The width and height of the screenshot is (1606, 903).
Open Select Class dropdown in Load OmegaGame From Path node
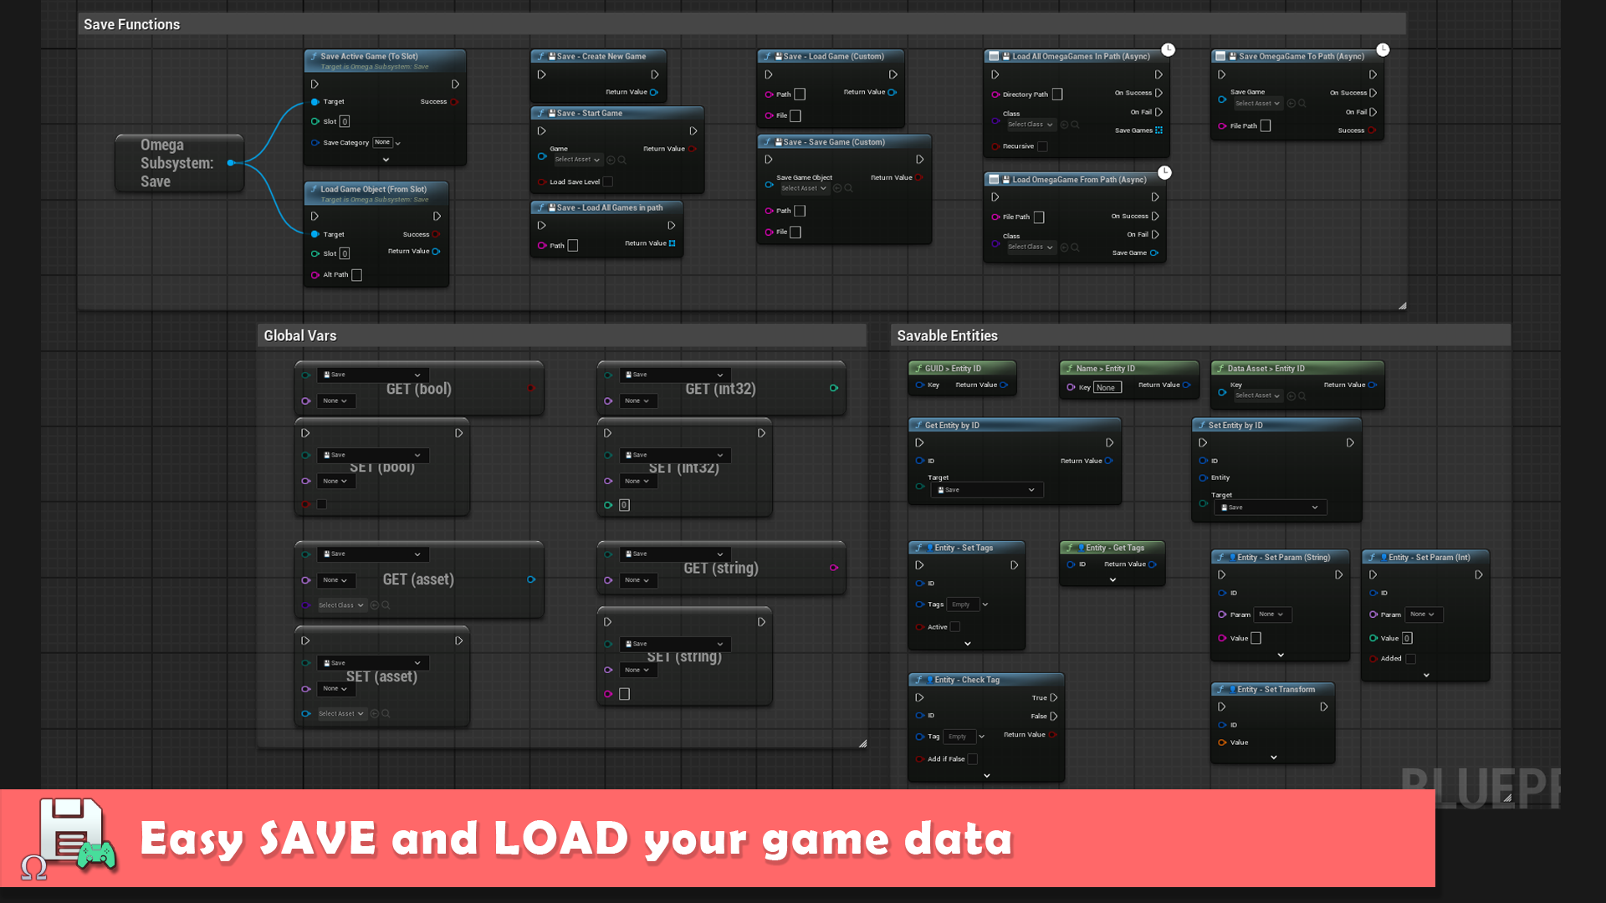(1031, 247)
